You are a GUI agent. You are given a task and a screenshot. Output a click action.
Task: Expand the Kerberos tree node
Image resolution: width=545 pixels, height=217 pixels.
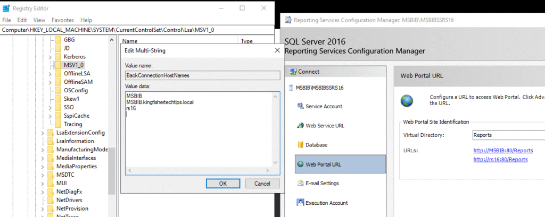pos(50,56)
